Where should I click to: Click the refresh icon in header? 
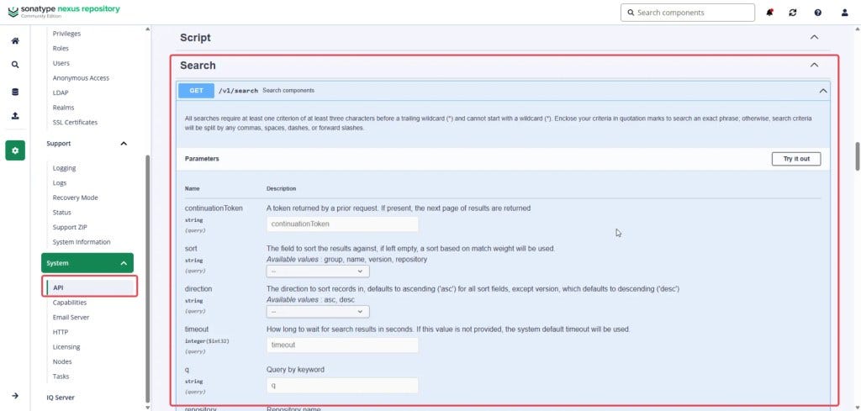coord(793,12)
